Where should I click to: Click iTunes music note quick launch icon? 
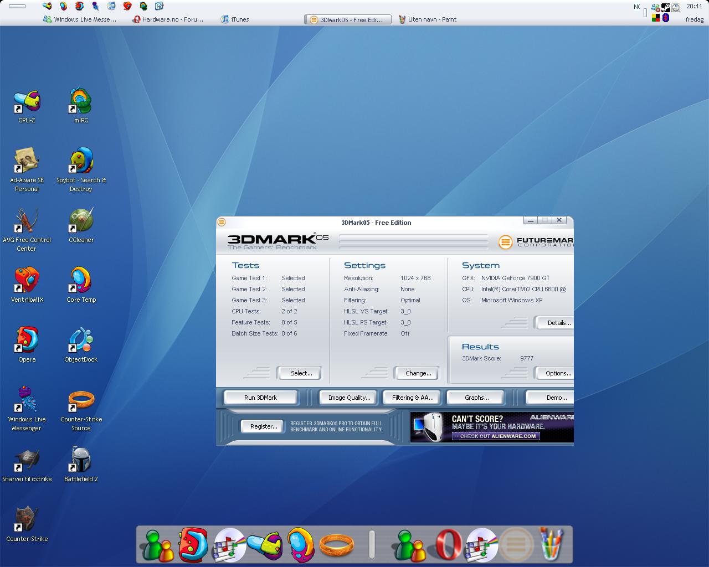click(111, 6)
